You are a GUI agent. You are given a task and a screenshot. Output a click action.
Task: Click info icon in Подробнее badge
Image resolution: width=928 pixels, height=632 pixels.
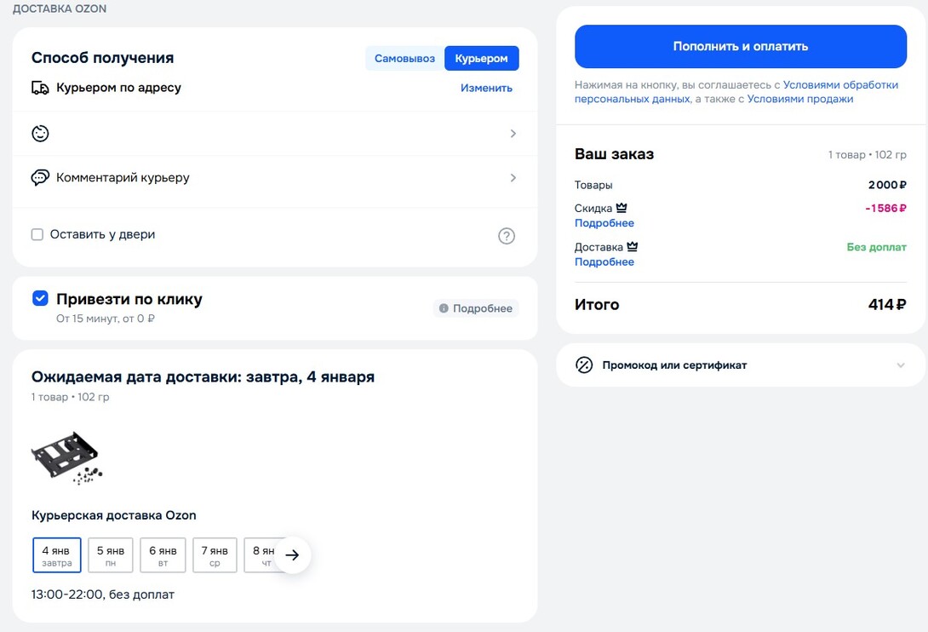tap(444, 308)
